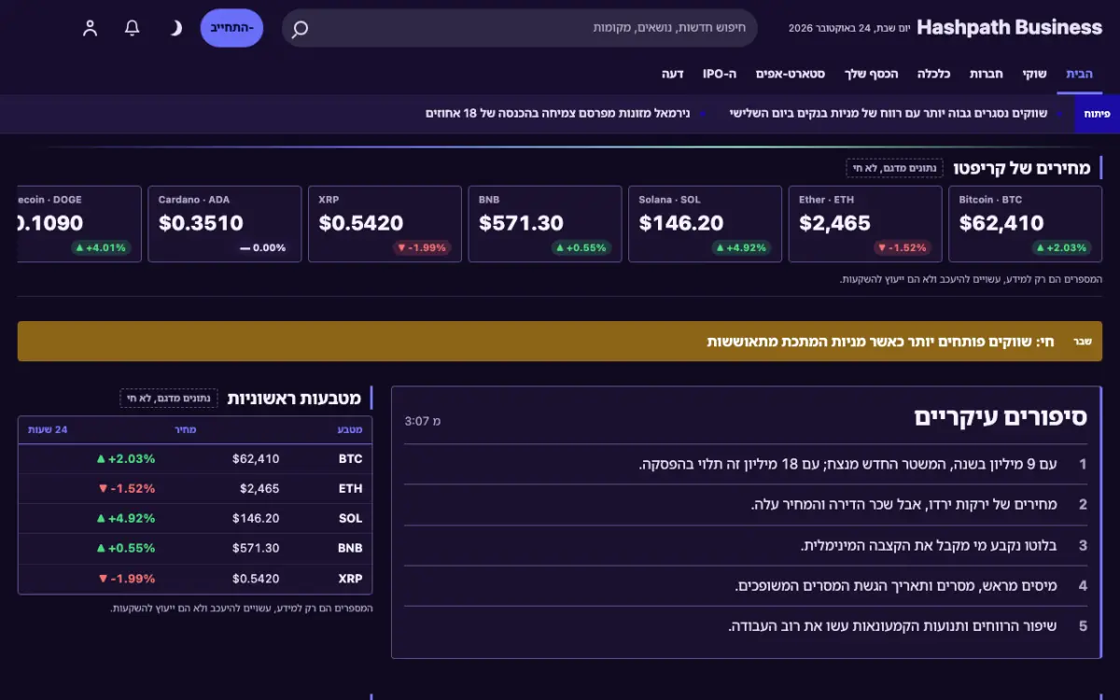Click the מחירים של קריפטו heading
The image size is (1120, 700).
coord(1021,168)
